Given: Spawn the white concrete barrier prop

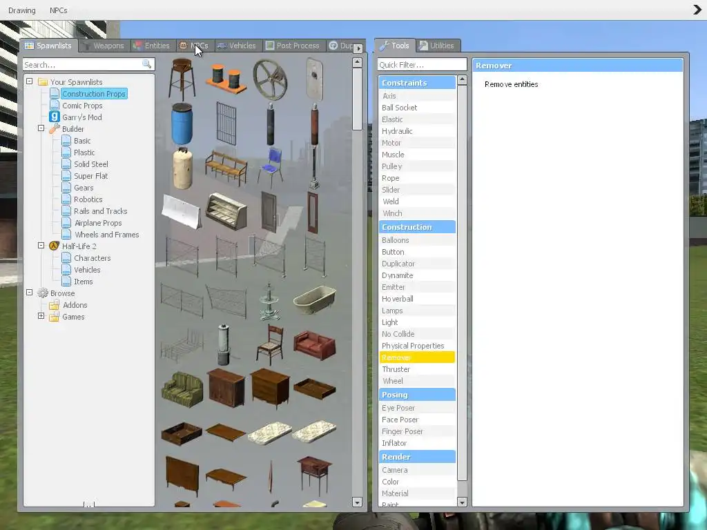Looking at the screenshot, I should click(182, 211).
